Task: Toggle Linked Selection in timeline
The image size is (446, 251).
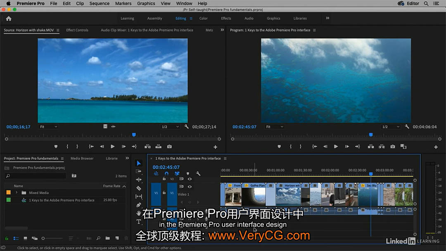Action: click(177, 173)
